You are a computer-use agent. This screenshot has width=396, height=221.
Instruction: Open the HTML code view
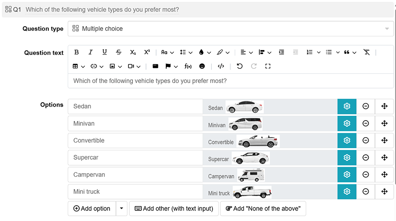click(x=221, y=66)
